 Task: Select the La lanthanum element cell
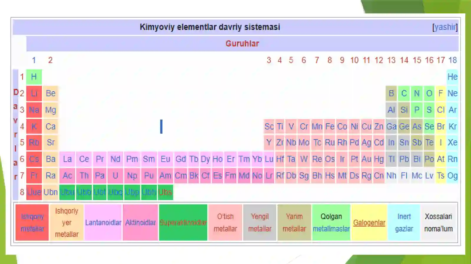click(67, 159)
